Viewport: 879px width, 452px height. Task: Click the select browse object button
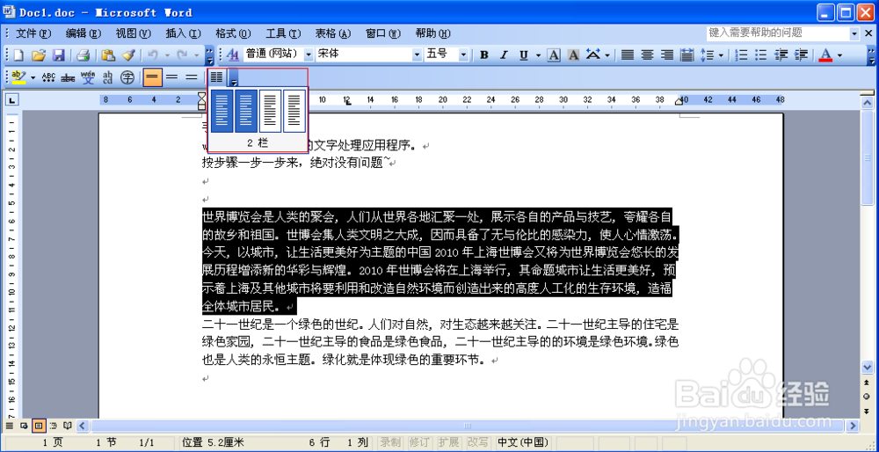[867, 396]
